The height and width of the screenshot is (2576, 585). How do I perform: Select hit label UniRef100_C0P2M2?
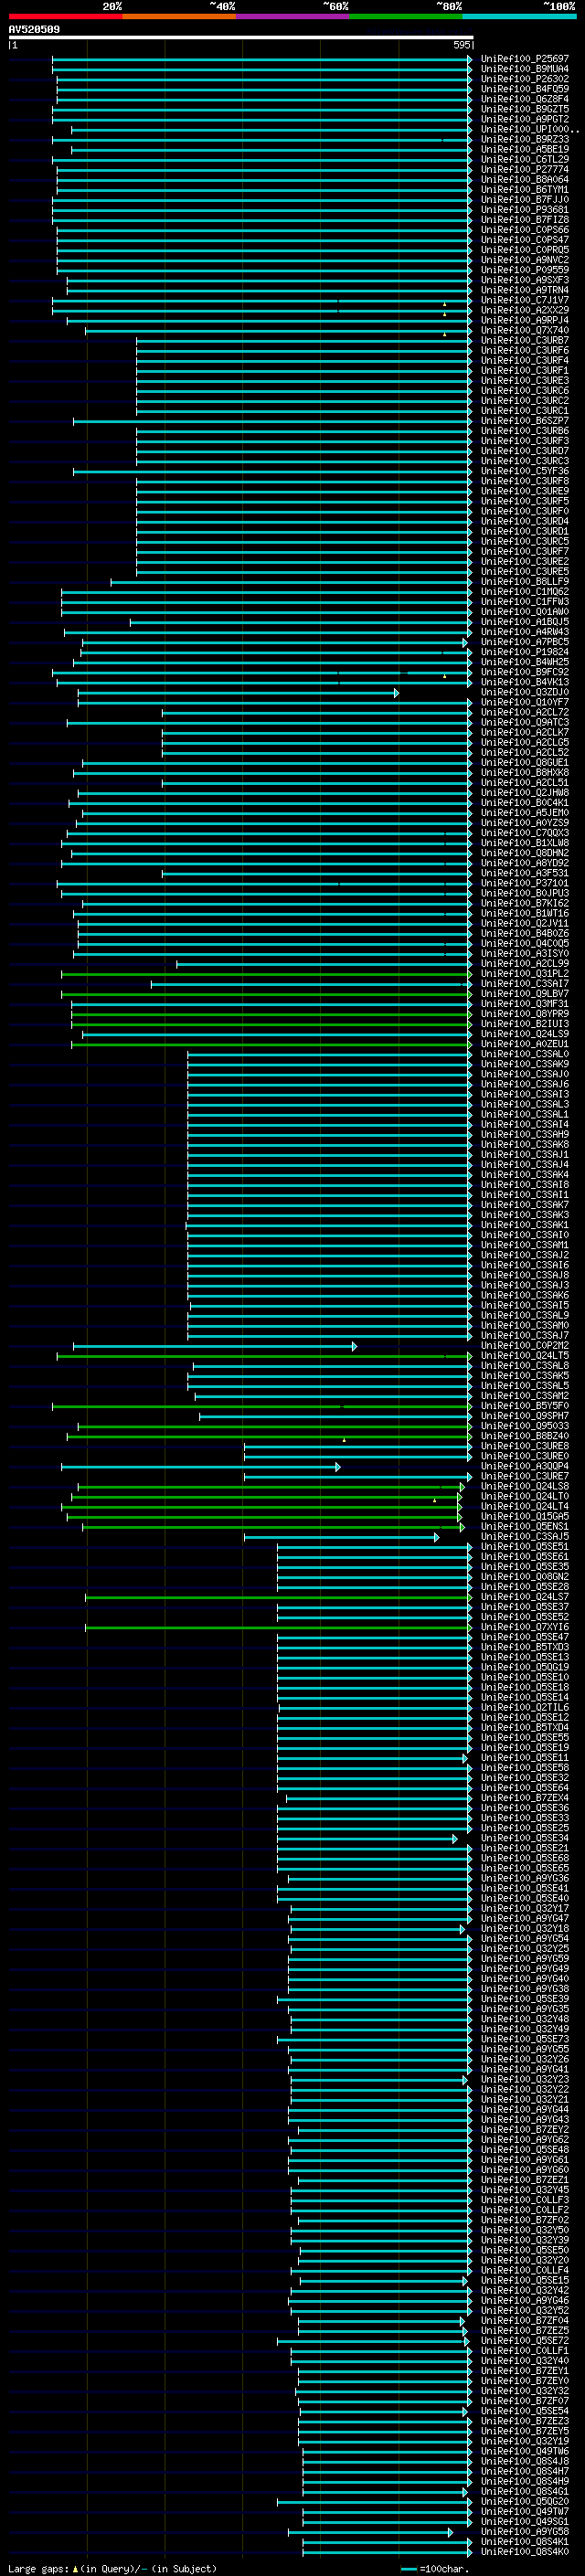[x=524, y=1345]
